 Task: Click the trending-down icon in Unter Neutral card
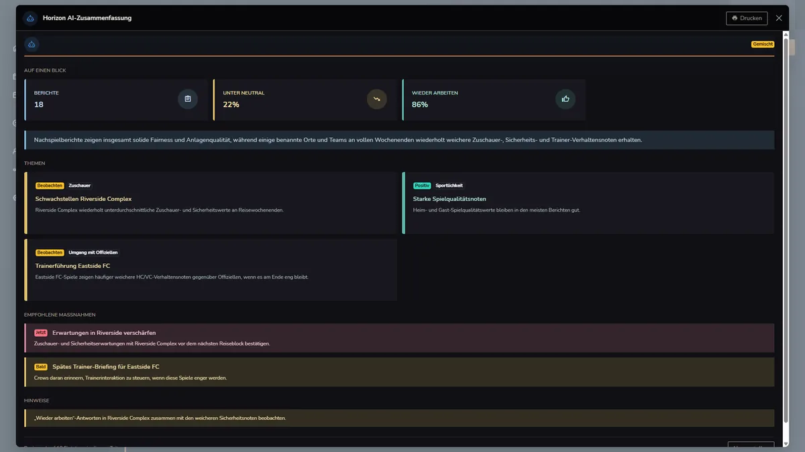click(x=377, y=99)
